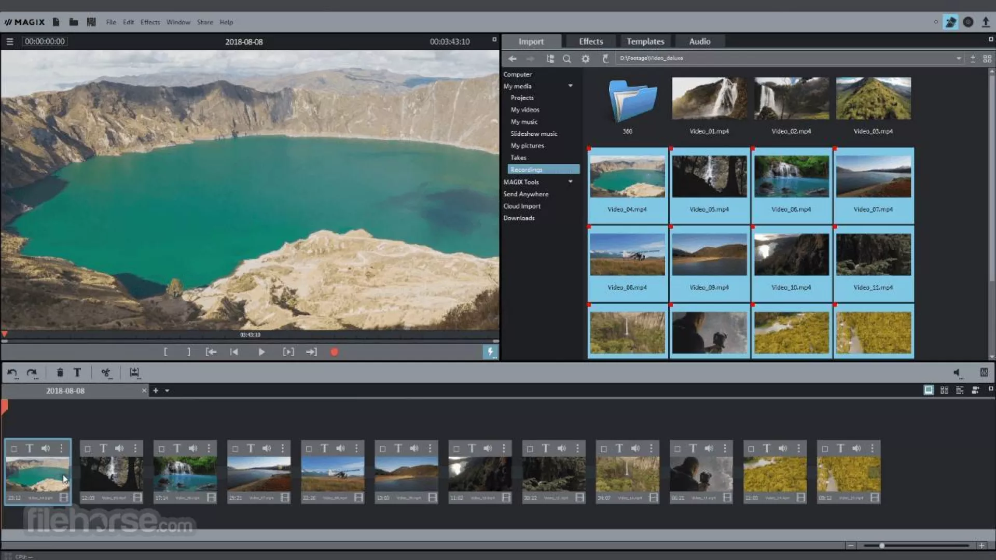Switch to the Effects tab
Image resolution: width=996 pixels, height=560 pixels.
tap(591, 41)
